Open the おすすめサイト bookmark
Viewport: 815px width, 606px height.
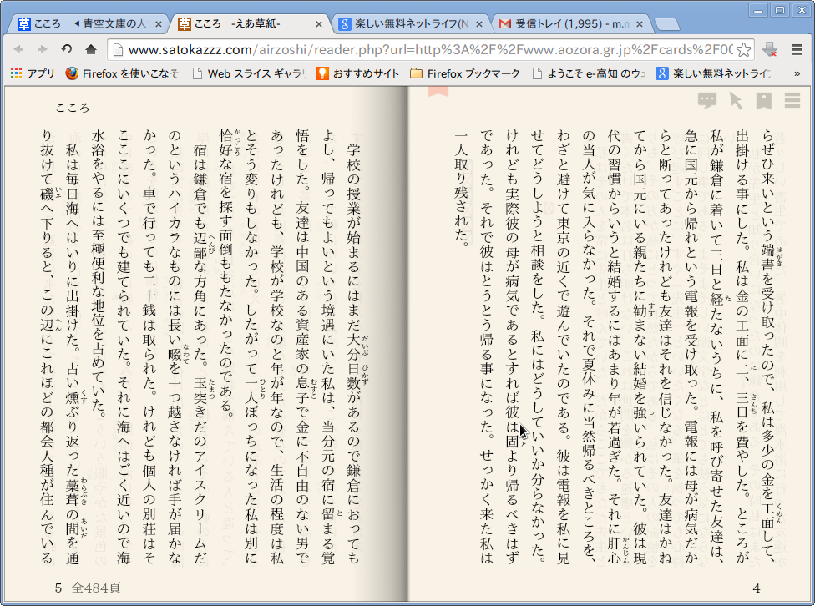pos(357,73)
